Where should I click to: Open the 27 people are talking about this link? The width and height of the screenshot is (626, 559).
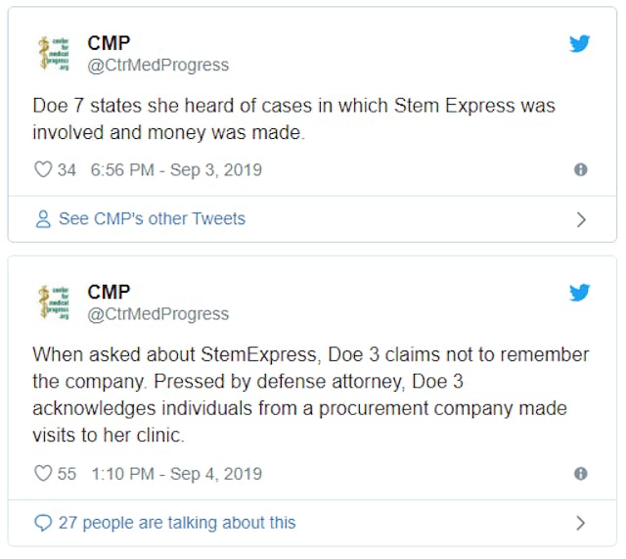[176, 523]
